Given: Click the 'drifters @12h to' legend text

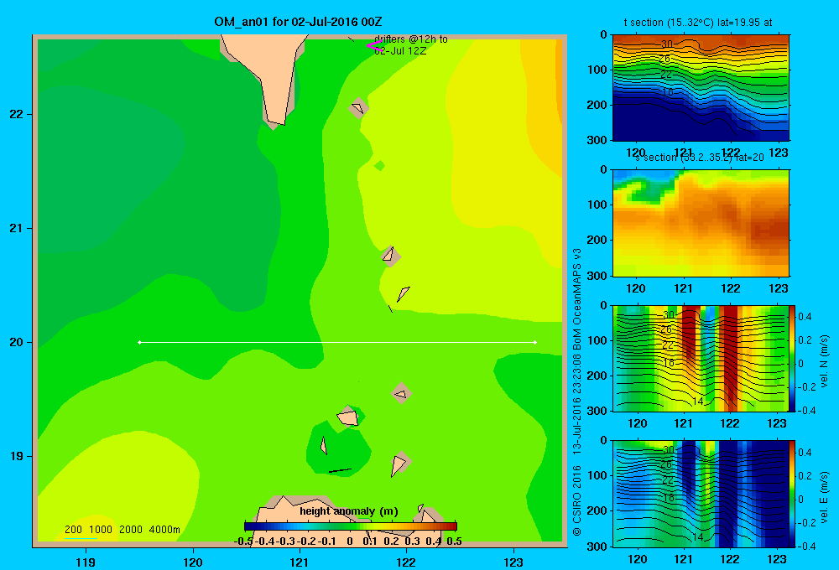Looking at the screenshot, I should point(411,39).
